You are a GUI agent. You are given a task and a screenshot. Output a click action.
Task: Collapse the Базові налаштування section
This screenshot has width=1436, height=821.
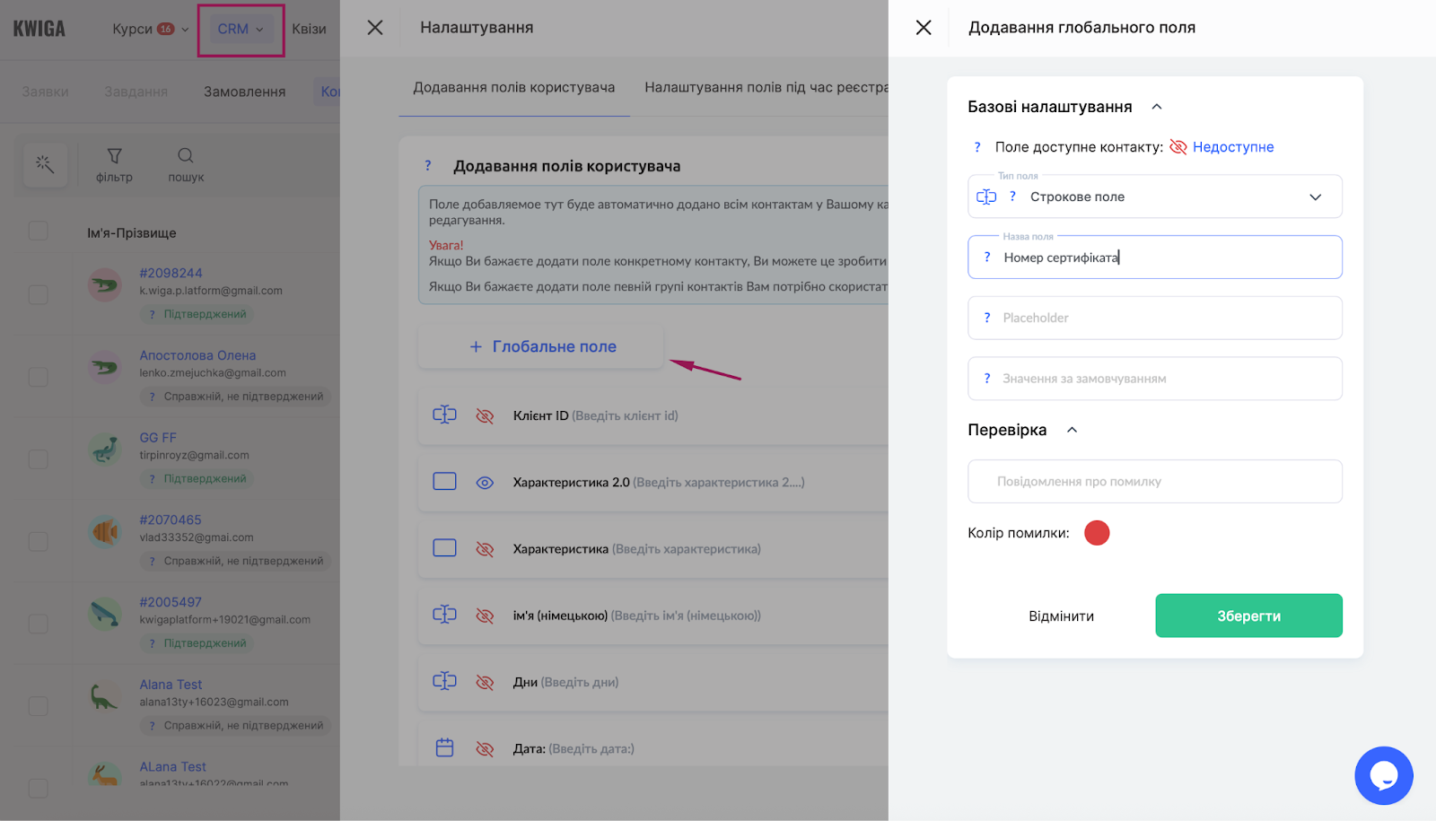point(1157,107)
